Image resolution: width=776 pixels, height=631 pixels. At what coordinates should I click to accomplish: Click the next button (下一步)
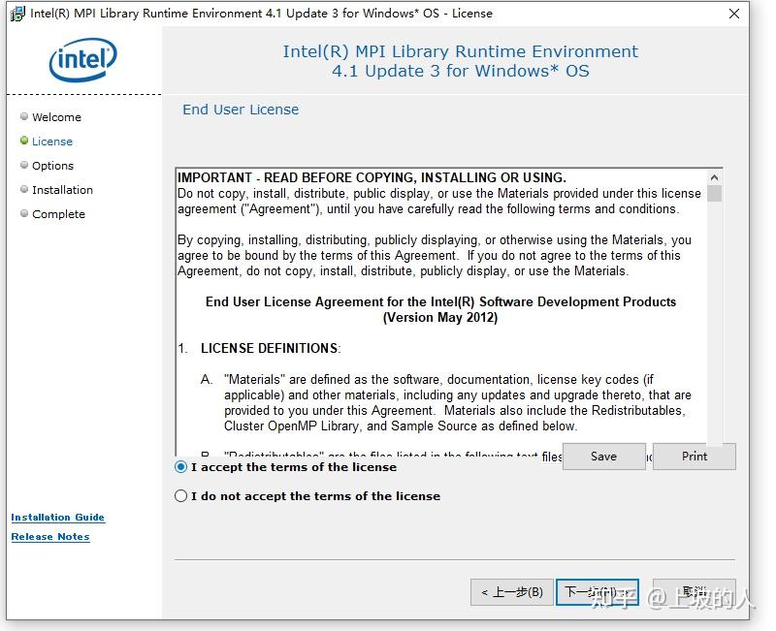click(x=598, y=592)
